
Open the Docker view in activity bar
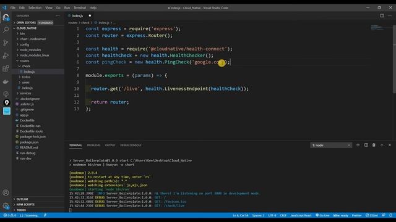click(6, 81)
